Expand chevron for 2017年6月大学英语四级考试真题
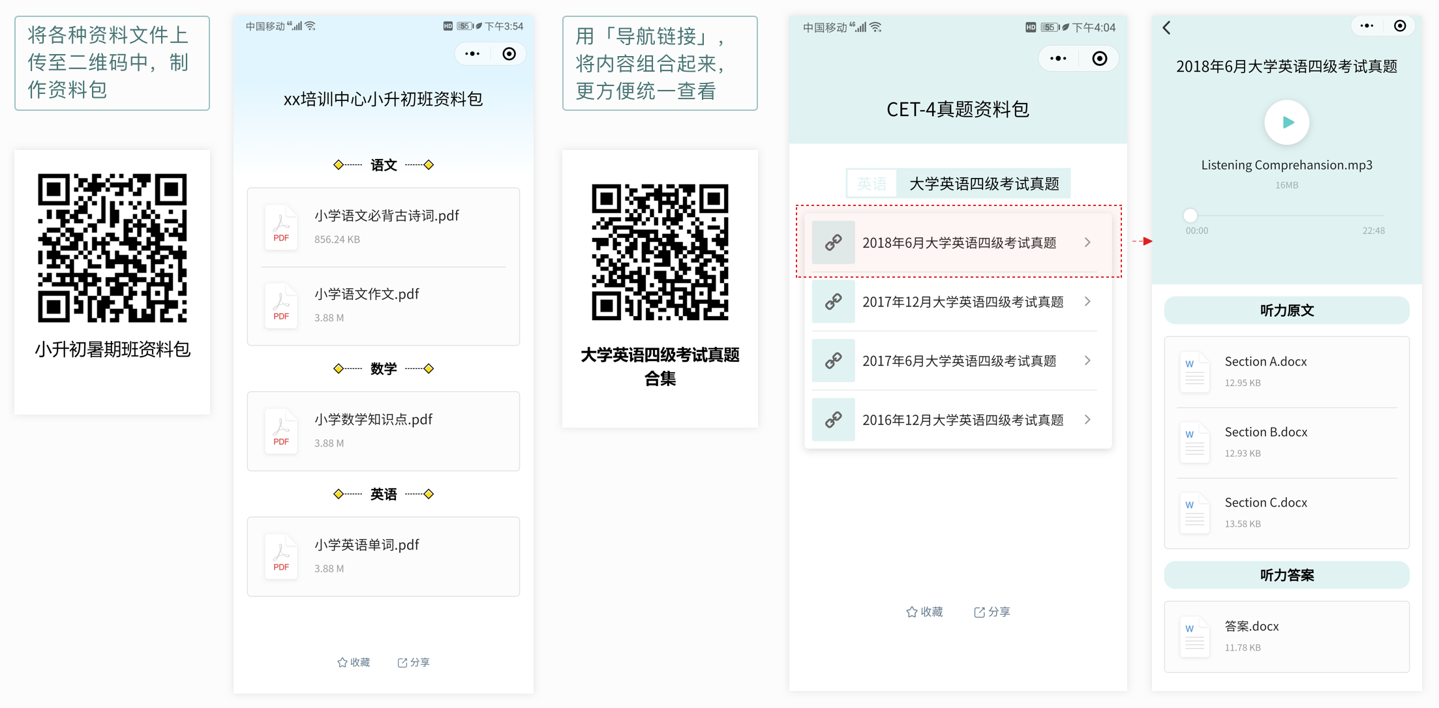1439x708 pixels. tap(1087, 361)
